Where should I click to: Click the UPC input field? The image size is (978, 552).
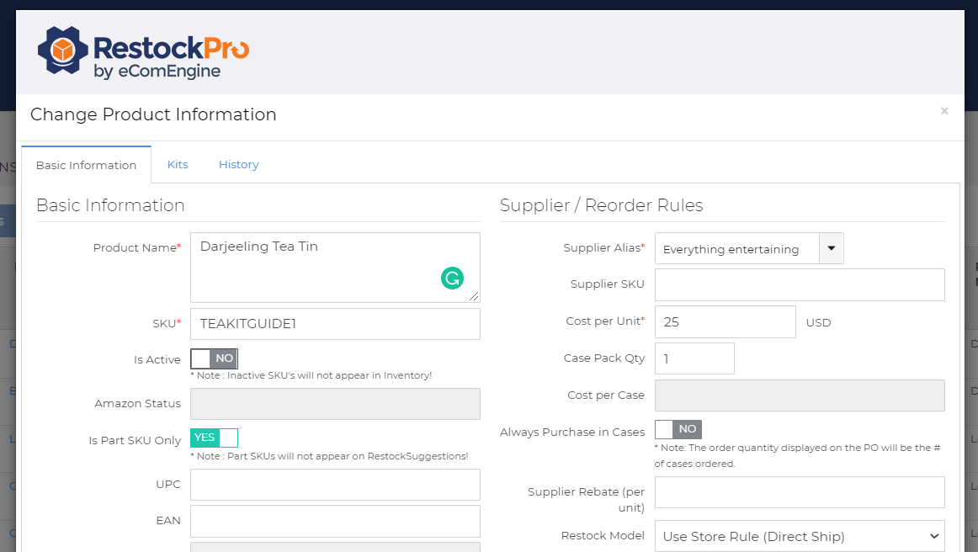335,485
